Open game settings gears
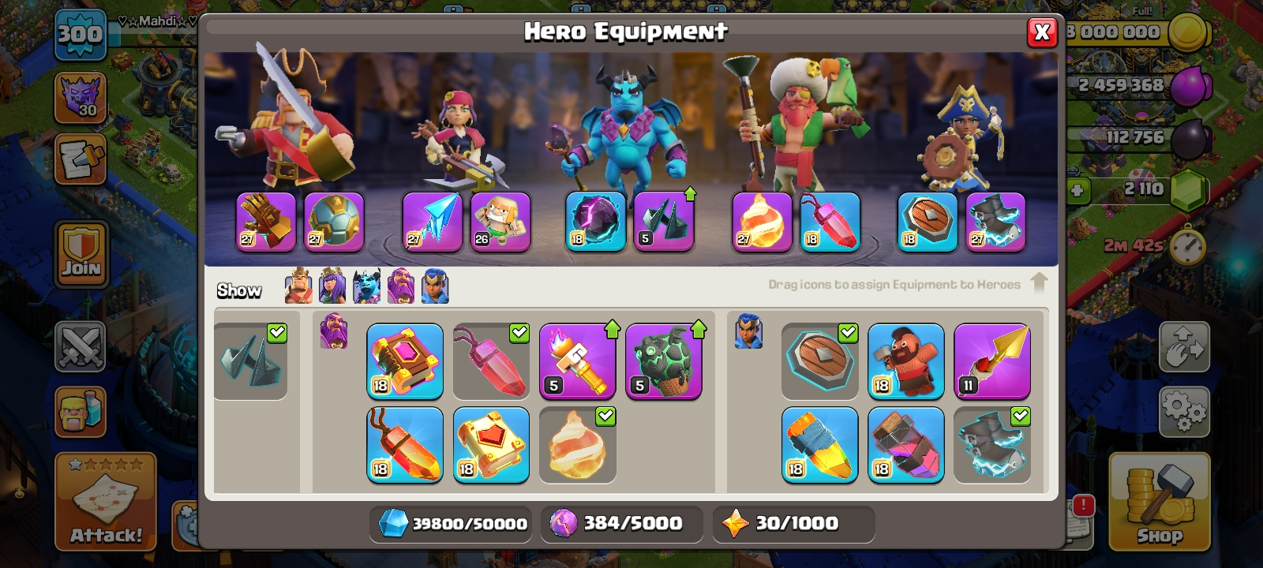 pyautogui.click(x=1184, y=411)
